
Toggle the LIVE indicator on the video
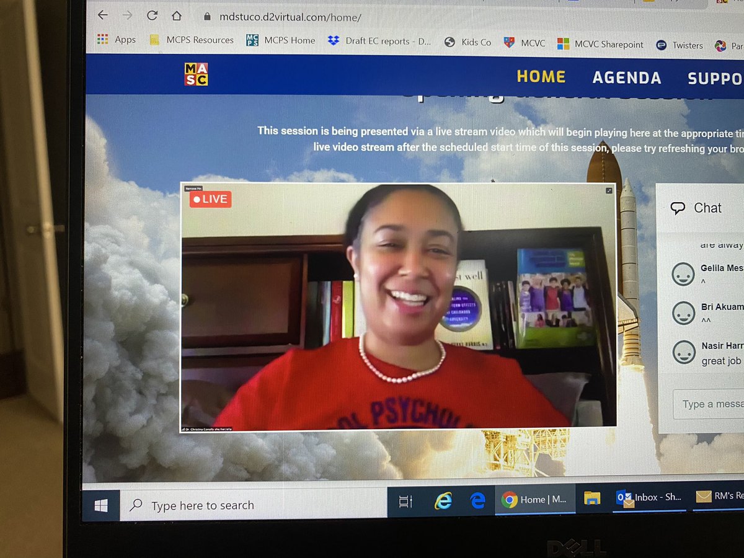210,199
